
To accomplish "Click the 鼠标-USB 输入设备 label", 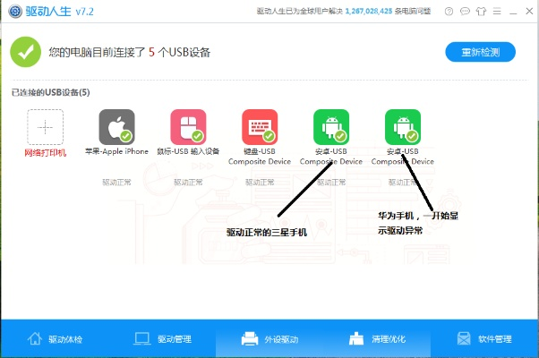I will pos(188,151).
